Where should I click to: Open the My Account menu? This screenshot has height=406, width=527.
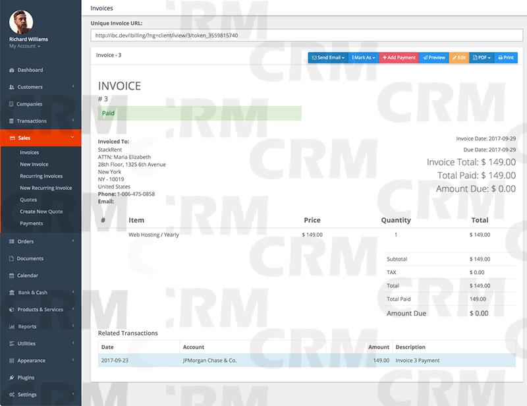pos(23,45)
